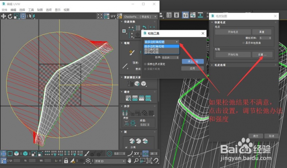The height and width of the screenshot is (168, 287).
Task: Toggle select by element teal cube icon
Action: pos(25,154)
